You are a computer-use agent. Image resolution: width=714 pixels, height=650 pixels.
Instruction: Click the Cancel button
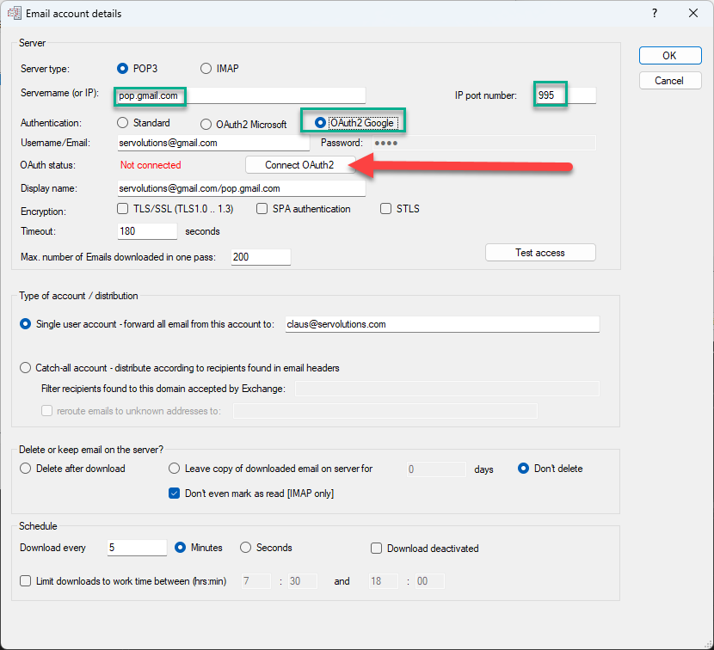click(x=669, y=81)
